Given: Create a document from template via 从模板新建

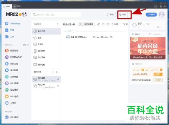Looking at the screenshot, I should [13, 23].
